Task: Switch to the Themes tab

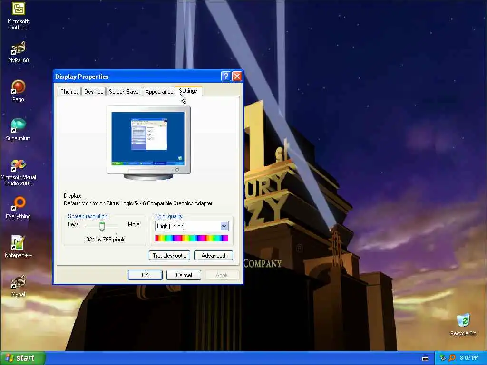Action: pyautogui.click(x=69, y=92)
